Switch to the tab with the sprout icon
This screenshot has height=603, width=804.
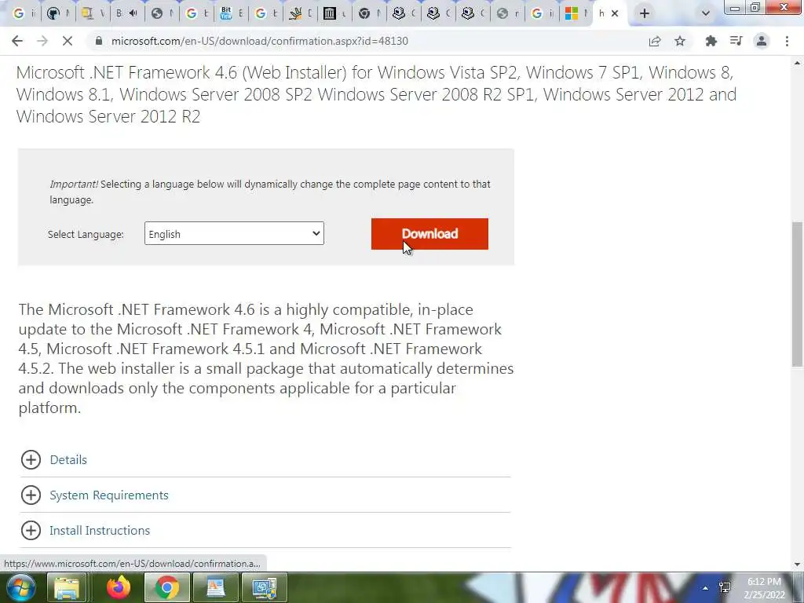point(299,14)
